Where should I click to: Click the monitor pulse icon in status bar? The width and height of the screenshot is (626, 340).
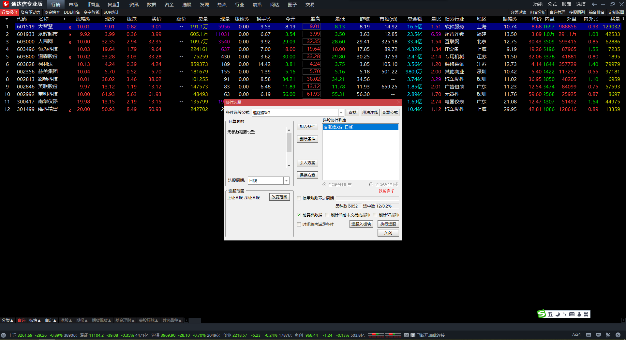[x=598, y=335]
